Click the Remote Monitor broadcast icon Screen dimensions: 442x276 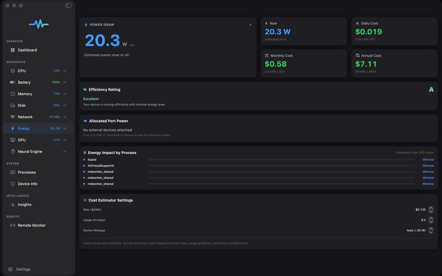13,226
